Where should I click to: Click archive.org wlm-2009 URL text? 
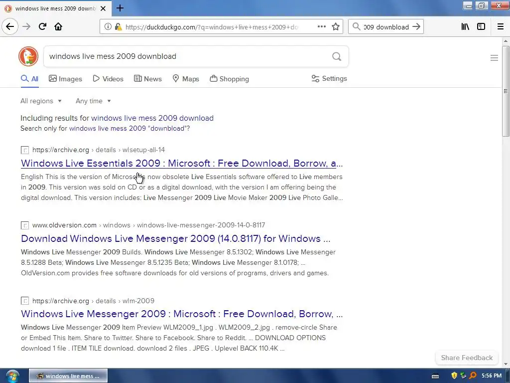point(93,301)
